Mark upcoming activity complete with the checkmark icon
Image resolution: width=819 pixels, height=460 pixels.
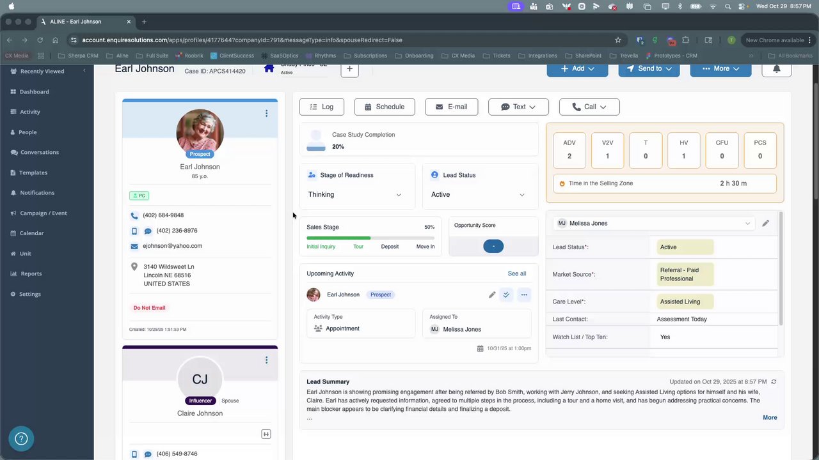[x=506, y=295]
